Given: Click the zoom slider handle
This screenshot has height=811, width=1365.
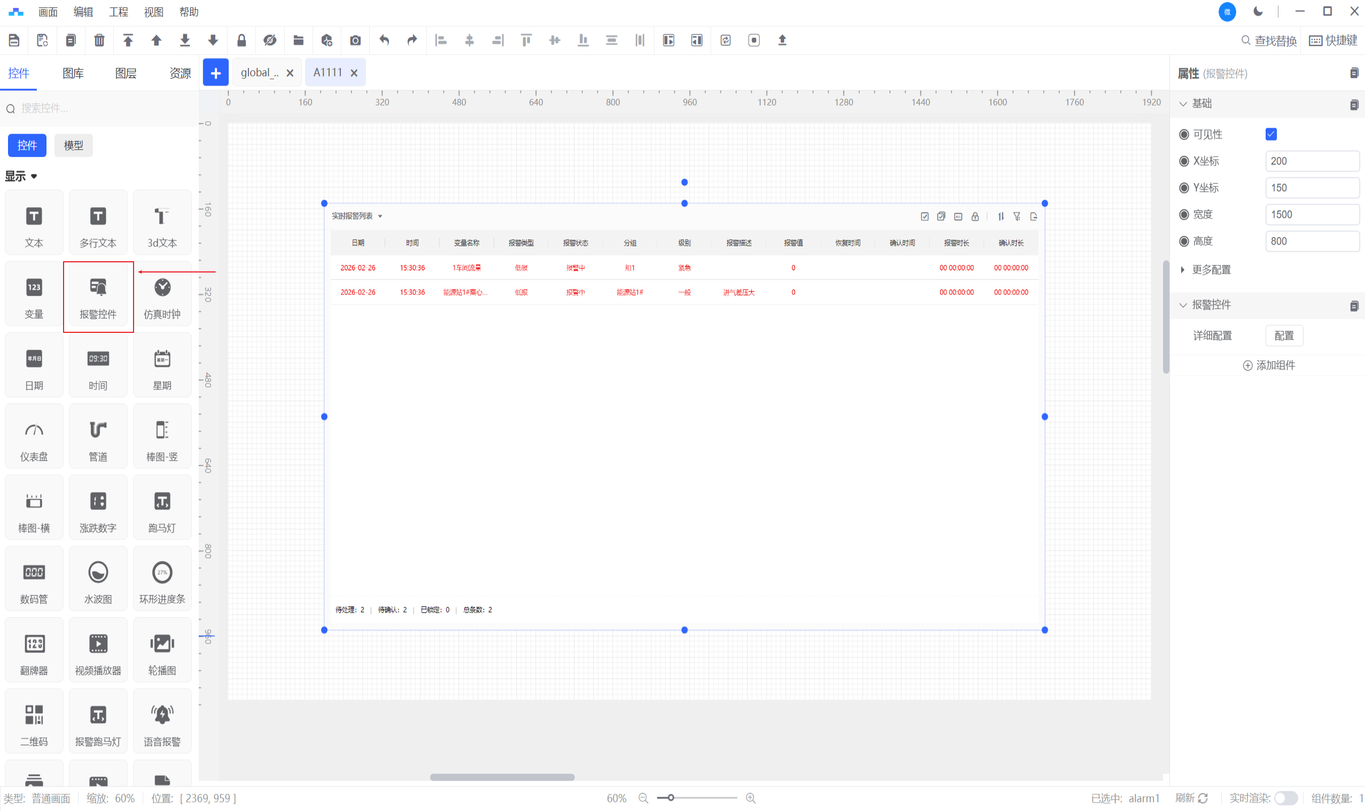Looking at the screenshot, I should (x=670, y=798).
